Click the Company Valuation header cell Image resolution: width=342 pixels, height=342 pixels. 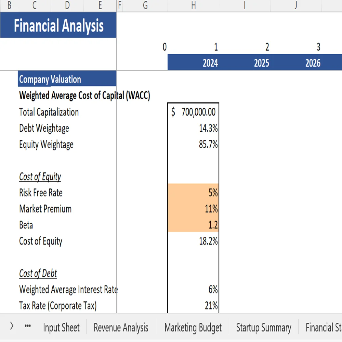coord(67,79)
